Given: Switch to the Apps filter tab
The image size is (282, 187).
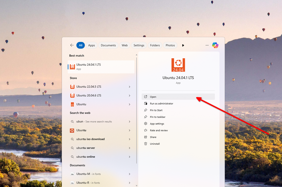Looking at the screenshot, I should (x=92, y=45).
